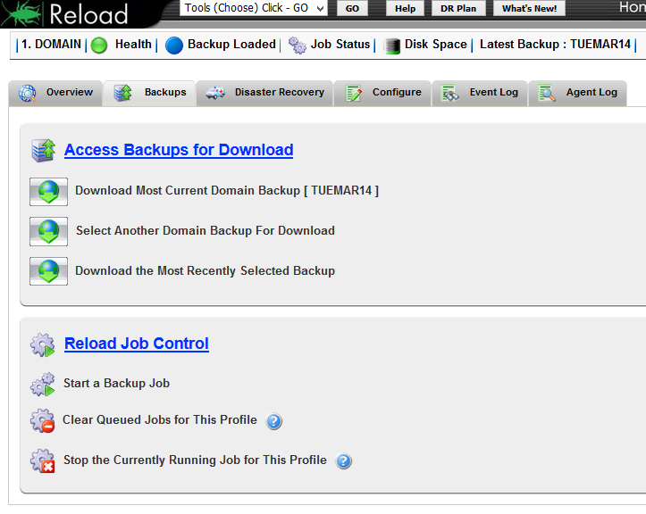The height and width of the screenshot is (514, 646).
Task: Click the Reload Job Control heading gear icon
Action: point(42,344)
